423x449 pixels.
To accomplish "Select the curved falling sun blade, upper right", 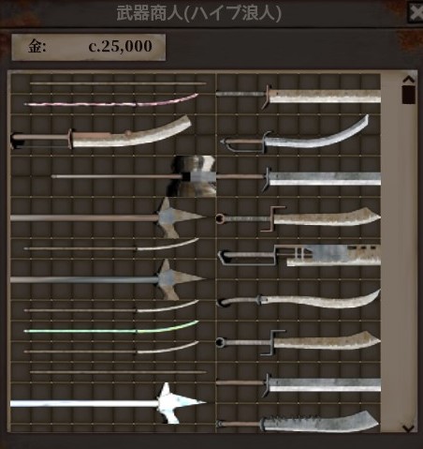I will point(295,134).
